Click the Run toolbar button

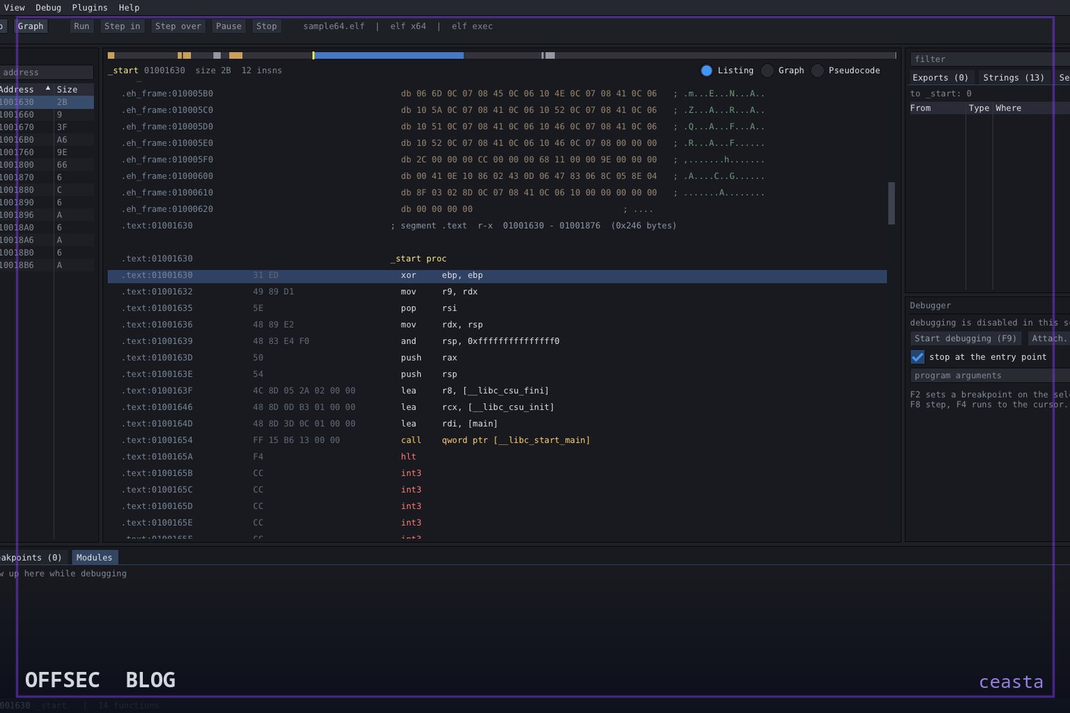[82, 26]
